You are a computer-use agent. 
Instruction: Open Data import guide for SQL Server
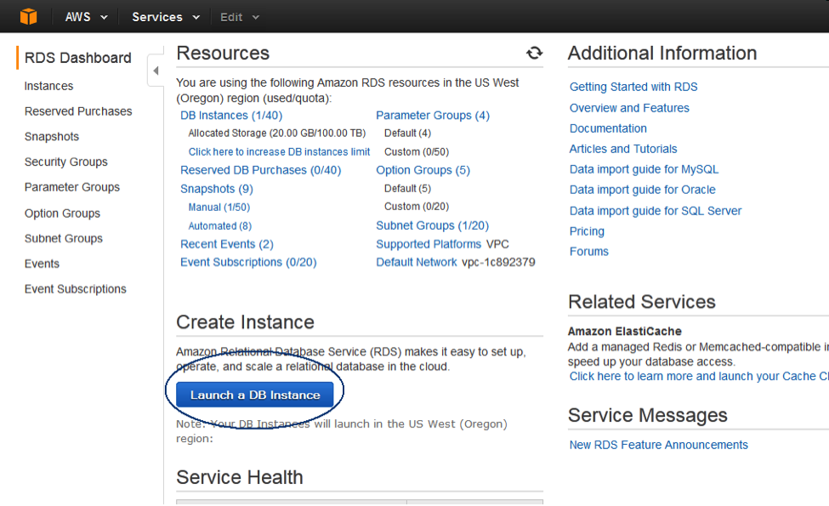[x=656, y=211]
